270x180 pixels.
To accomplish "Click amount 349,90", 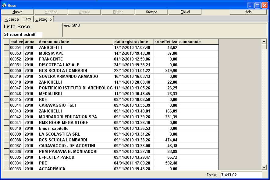I will 166,71.
